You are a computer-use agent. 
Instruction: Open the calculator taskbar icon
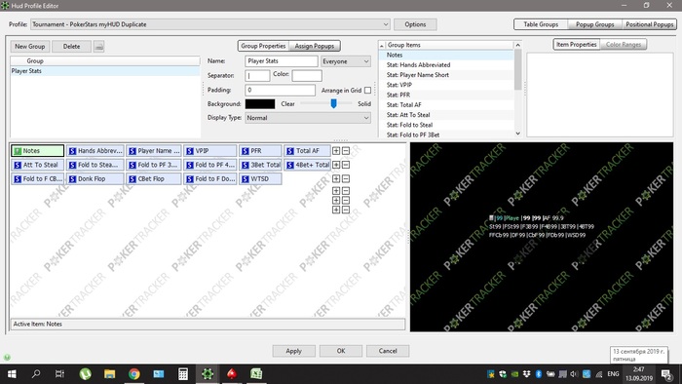pyautogui.click(x=183, y=374)
